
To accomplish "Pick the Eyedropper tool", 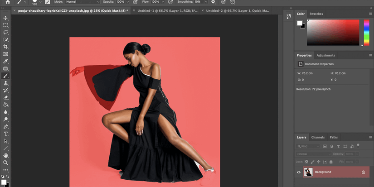I will pyautogui.click(x=6, y=61).
